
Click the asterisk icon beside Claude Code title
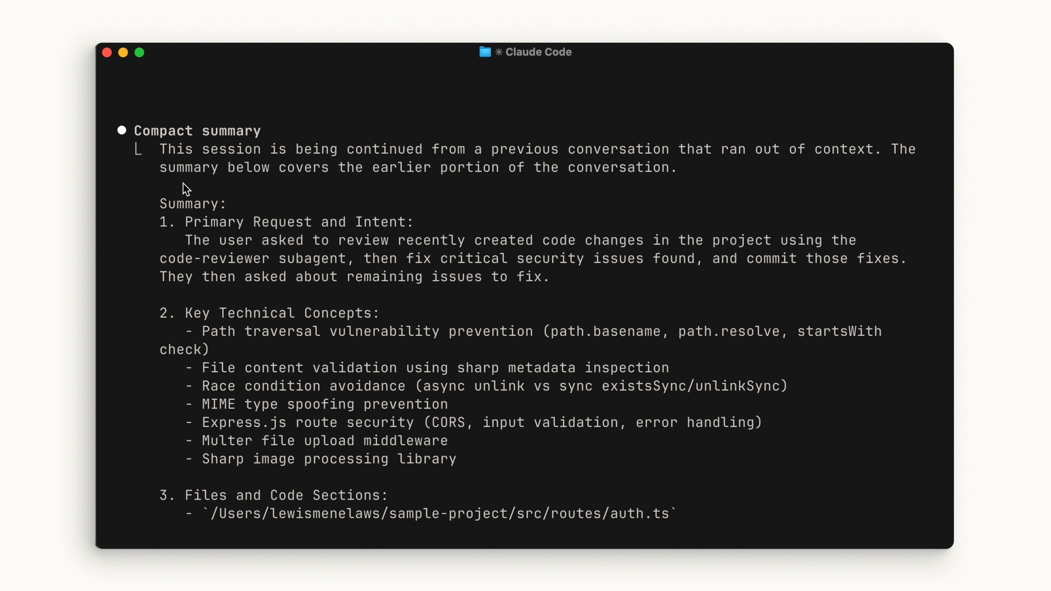point(499,52)
